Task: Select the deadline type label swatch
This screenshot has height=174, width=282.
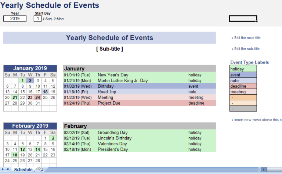Action: [243, 86]
